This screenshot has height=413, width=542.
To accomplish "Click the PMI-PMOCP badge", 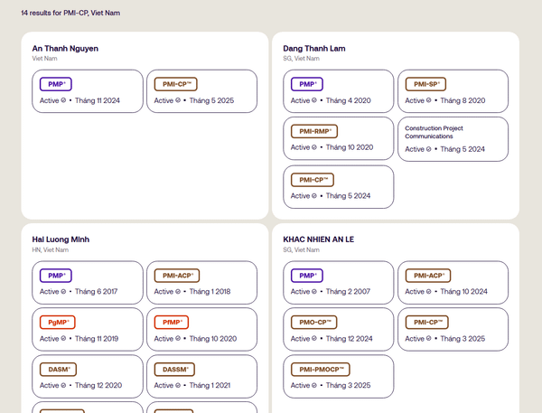I will point(320,370).
